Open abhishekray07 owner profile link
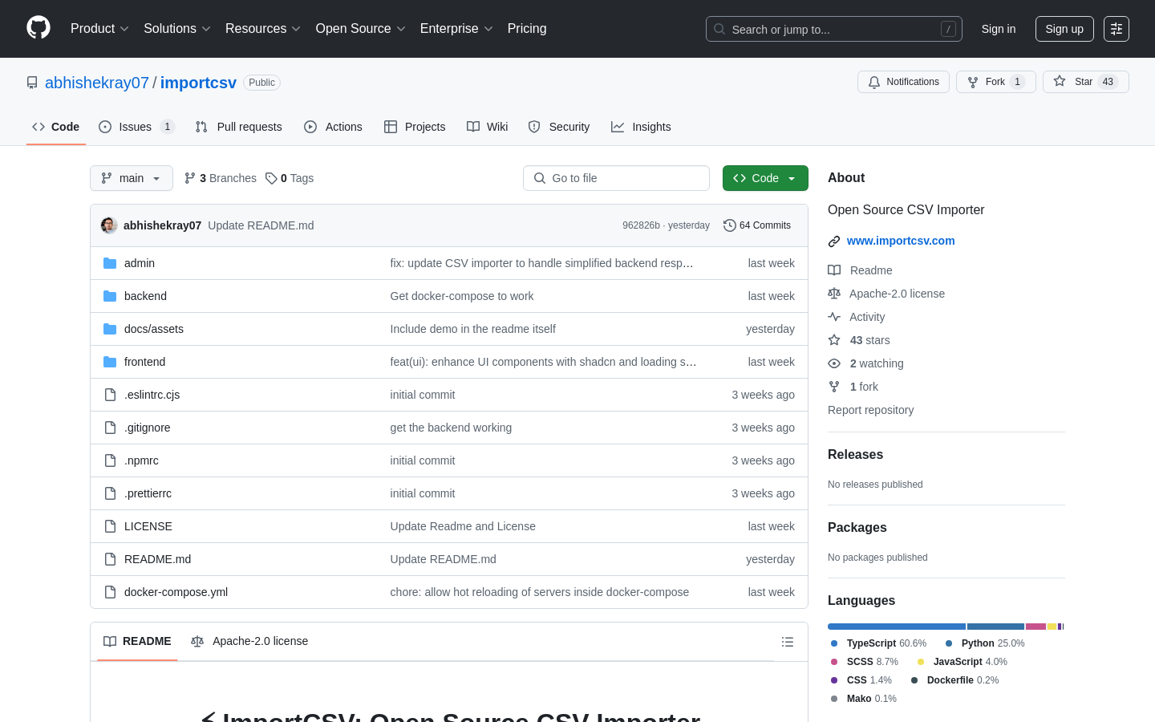Screen dimensions: 1155x722 [97, 83]
